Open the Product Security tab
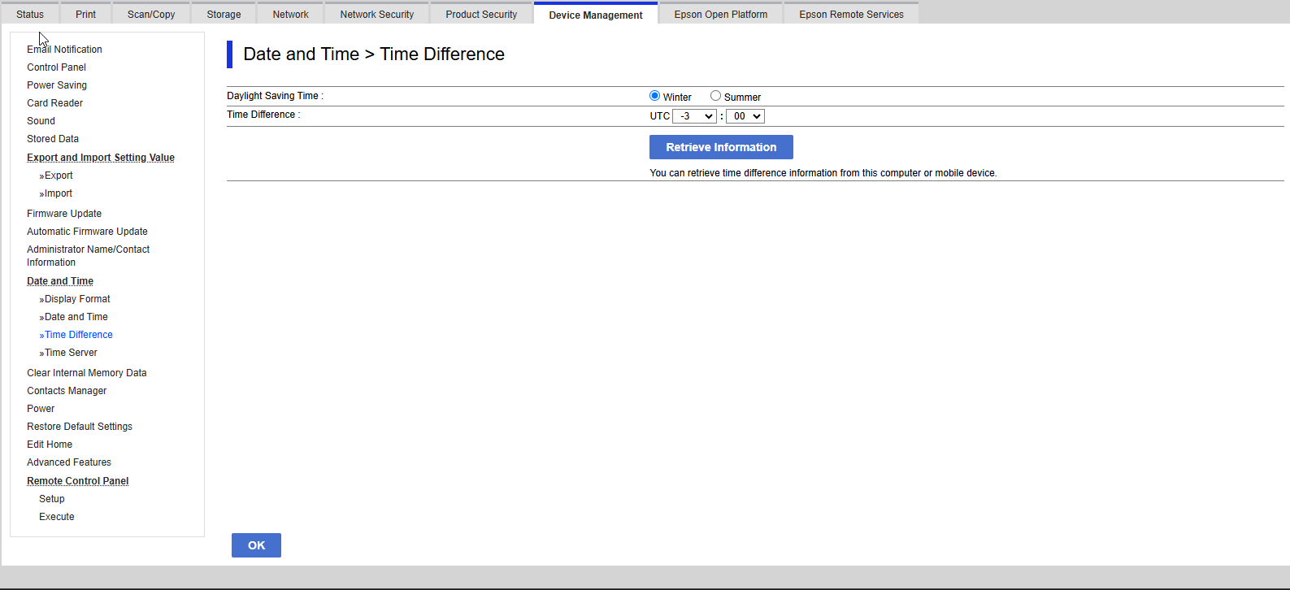Screen dimensions: 1290x590 (481, 15)
